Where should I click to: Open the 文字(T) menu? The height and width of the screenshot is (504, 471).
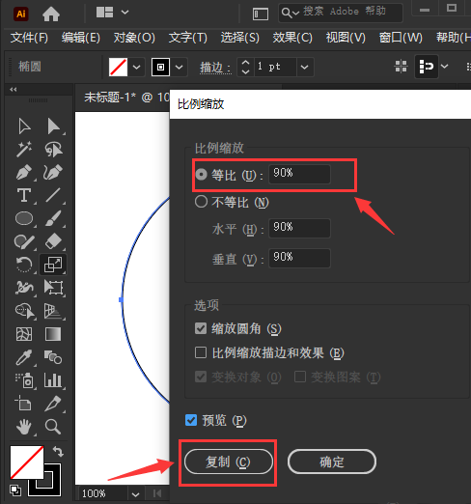pyautogui.click(x=188, y=38)
